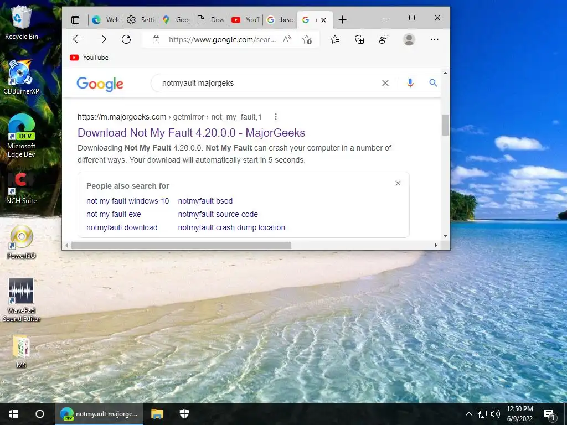Open the share/feedback toolbar icon
The height and width of the screenshot is (425, 567).
[x=384, y=39]
